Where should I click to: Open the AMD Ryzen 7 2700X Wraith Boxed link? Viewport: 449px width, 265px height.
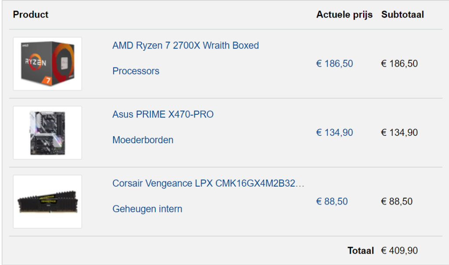tap(185, 46)
